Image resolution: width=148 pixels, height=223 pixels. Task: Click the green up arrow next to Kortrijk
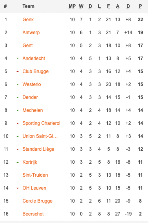18,162
